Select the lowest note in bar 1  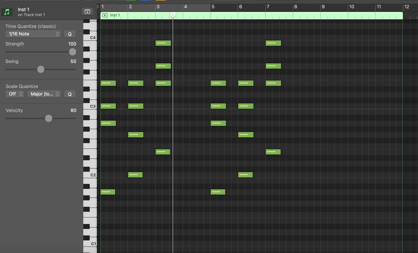click(x=108, y=192)
